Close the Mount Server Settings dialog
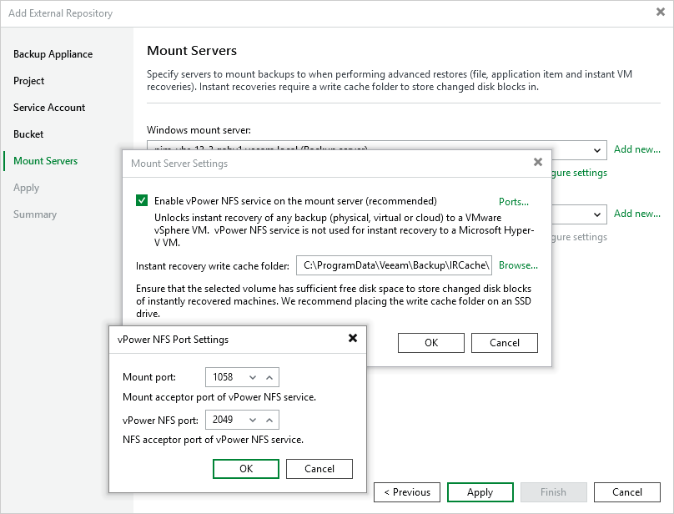The height and width of the screenshot is (514, 674). pos(538,163)
